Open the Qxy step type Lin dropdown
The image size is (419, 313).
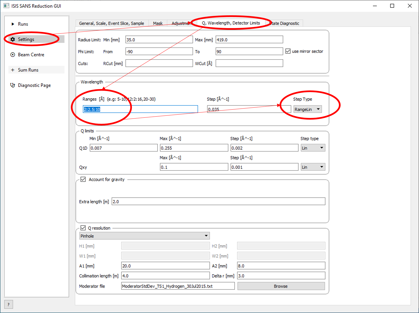pos(313,167)
